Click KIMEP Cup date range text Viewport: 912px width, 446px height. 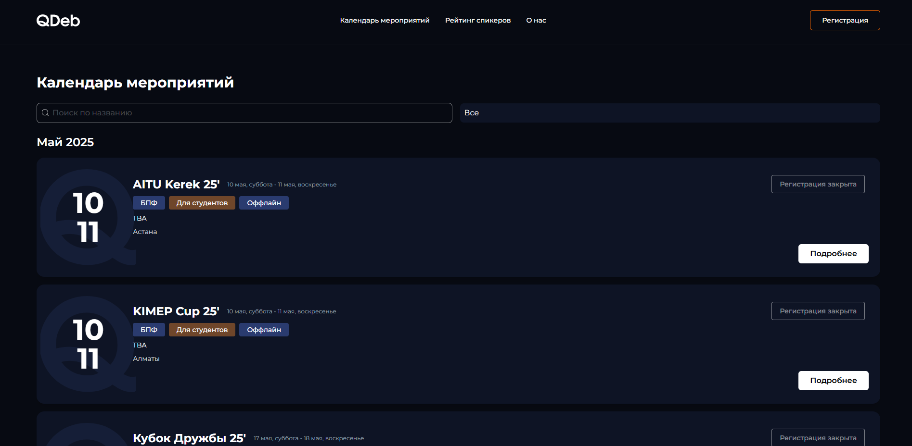point(282,311)
